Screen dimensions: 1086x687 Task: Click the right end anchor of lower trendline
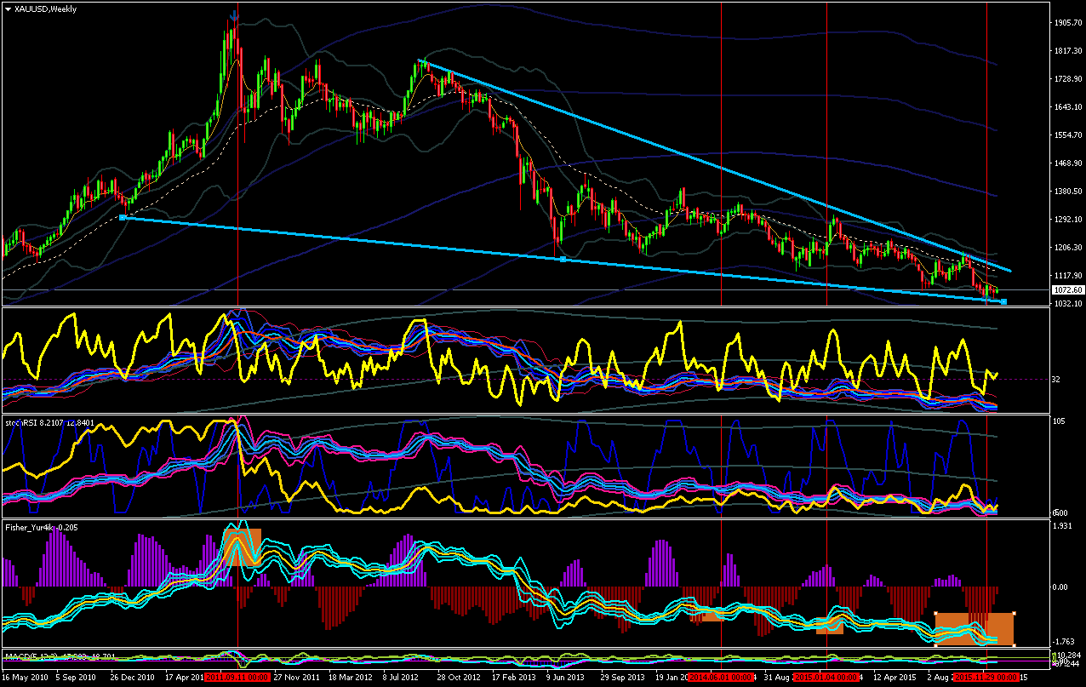pos(1004,301)
